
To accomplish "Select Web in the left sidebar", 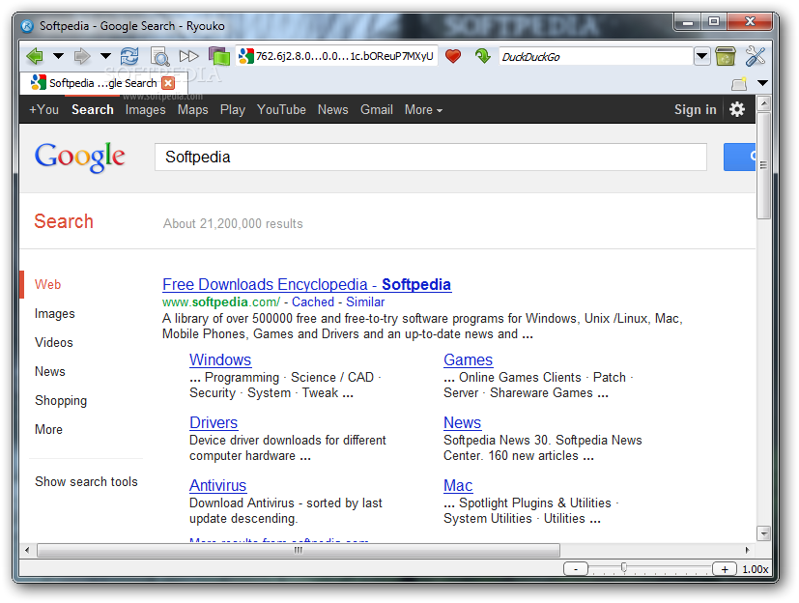I will point(48,284).
